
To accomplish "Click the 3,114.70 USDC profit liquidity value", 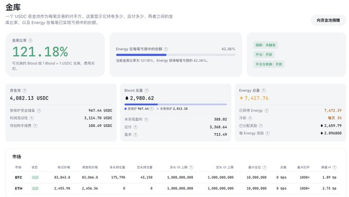I will (98, 118).
